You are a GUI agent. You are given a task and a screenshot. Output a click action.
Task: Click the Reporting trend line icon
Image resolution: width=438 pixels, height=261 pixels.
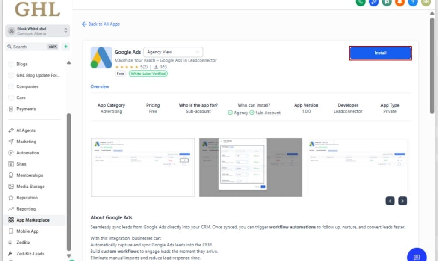[11, 209]
